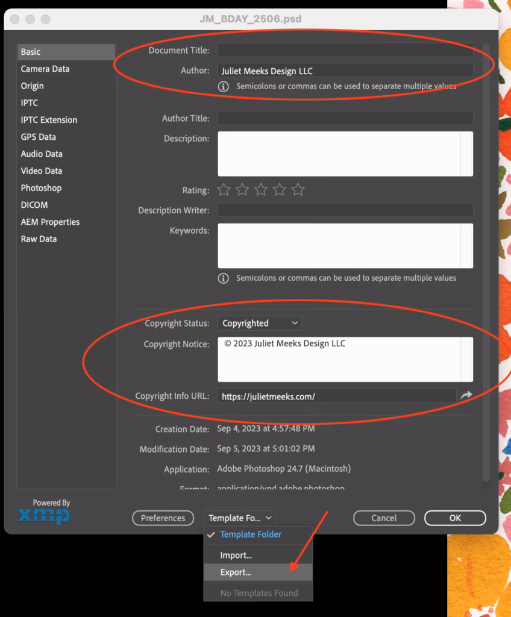Click the third rating star
Image resolution: width=511 pixels, height=617 pixels.
tap(260, 190)
